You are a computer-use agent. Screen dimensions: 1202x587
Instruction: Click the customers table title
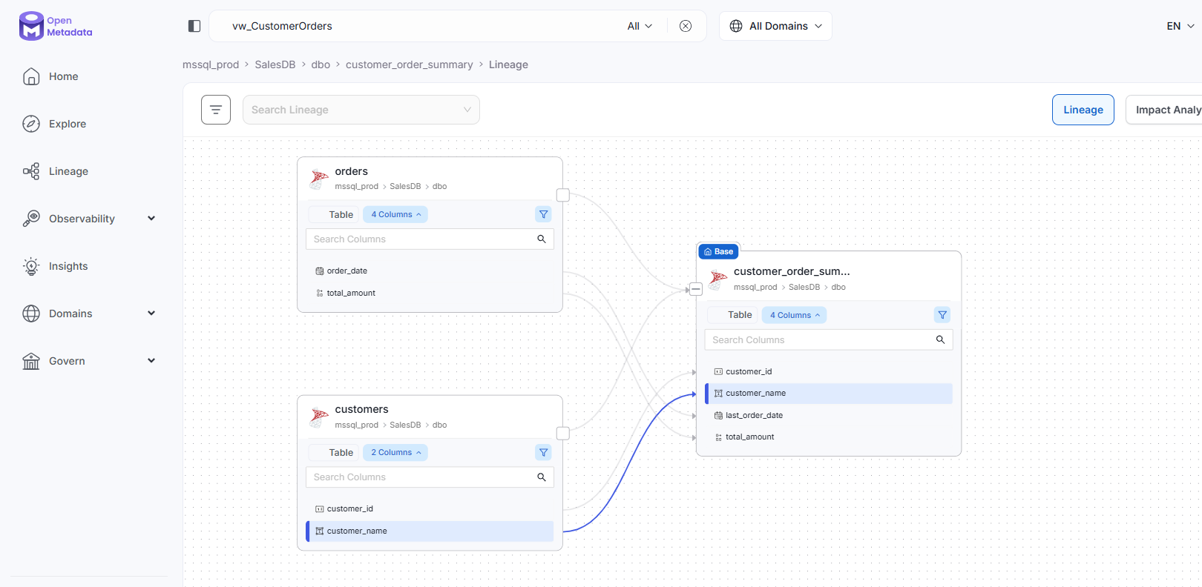(x=361, y=409)
